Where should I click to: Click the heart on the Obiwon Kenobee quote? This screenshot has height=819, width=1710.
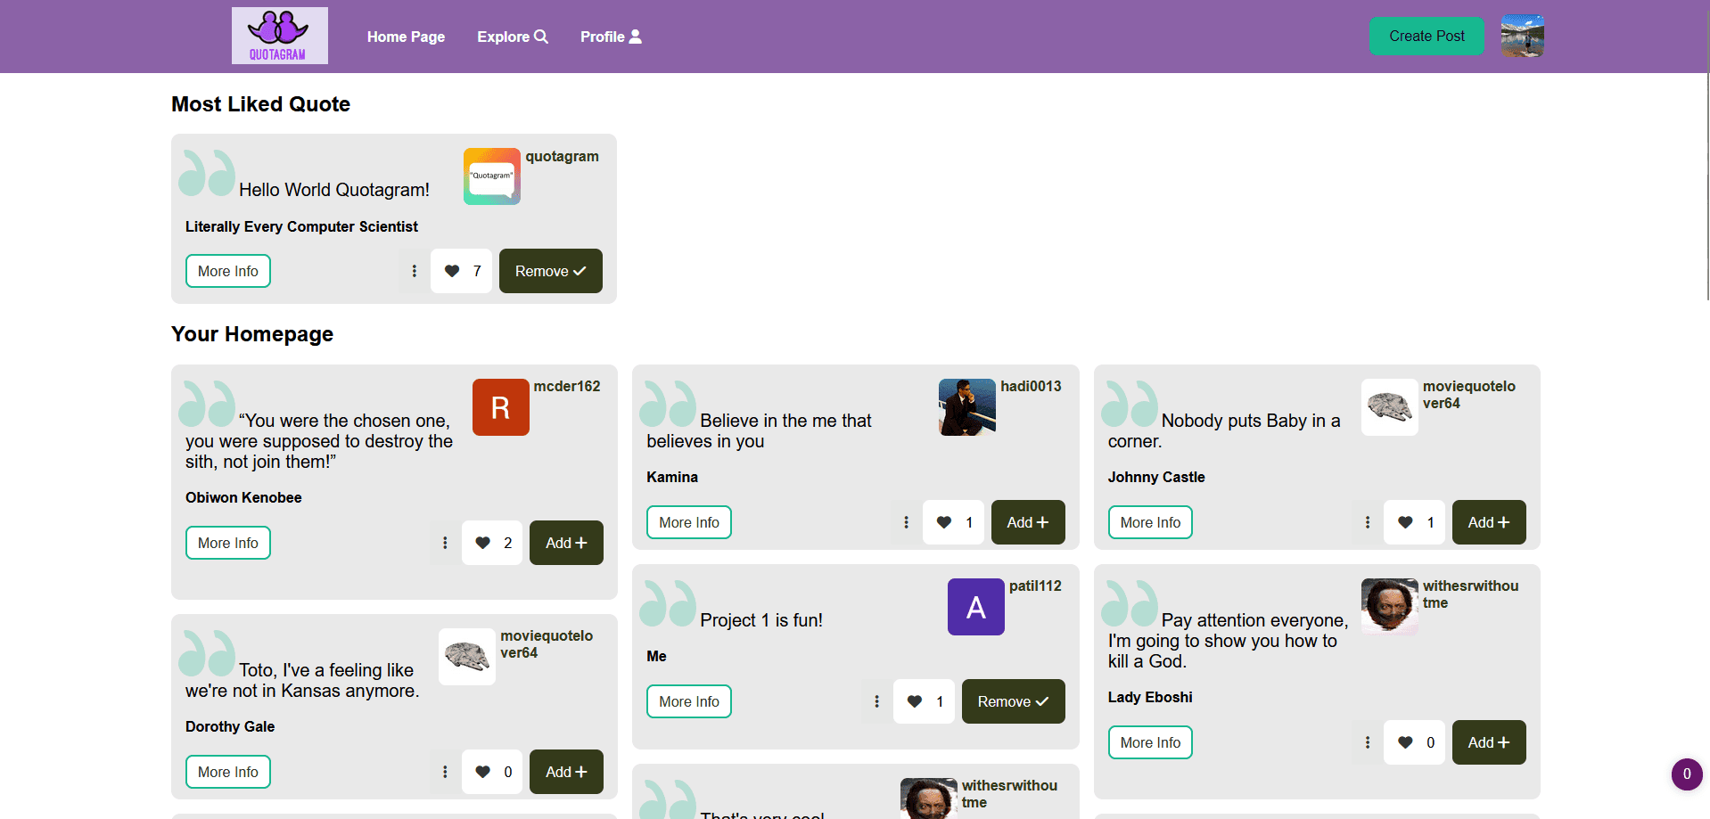pos(483,543)
